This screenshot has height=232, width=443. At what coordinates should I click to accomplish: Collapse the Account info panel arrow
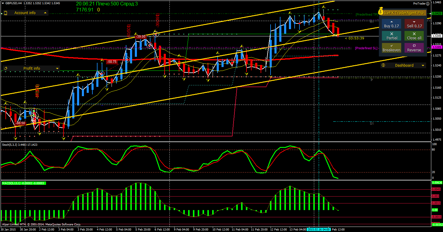(x=45, y=13)
